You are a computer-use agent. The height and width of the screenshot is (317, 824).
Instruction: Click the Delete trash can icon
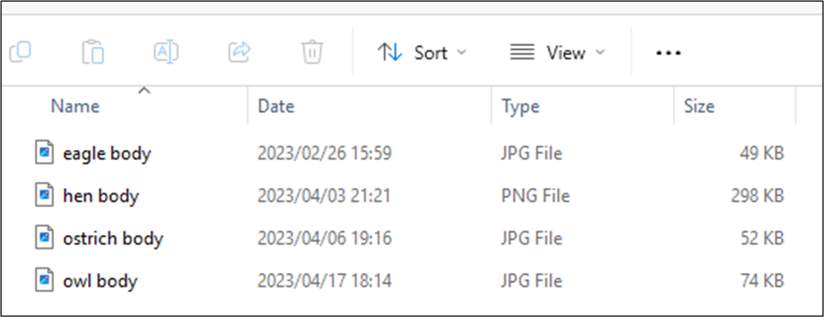pos(312,52)
